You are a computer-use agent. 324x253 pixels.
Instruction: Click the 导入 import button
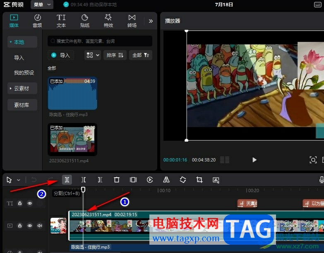[61, 55]
